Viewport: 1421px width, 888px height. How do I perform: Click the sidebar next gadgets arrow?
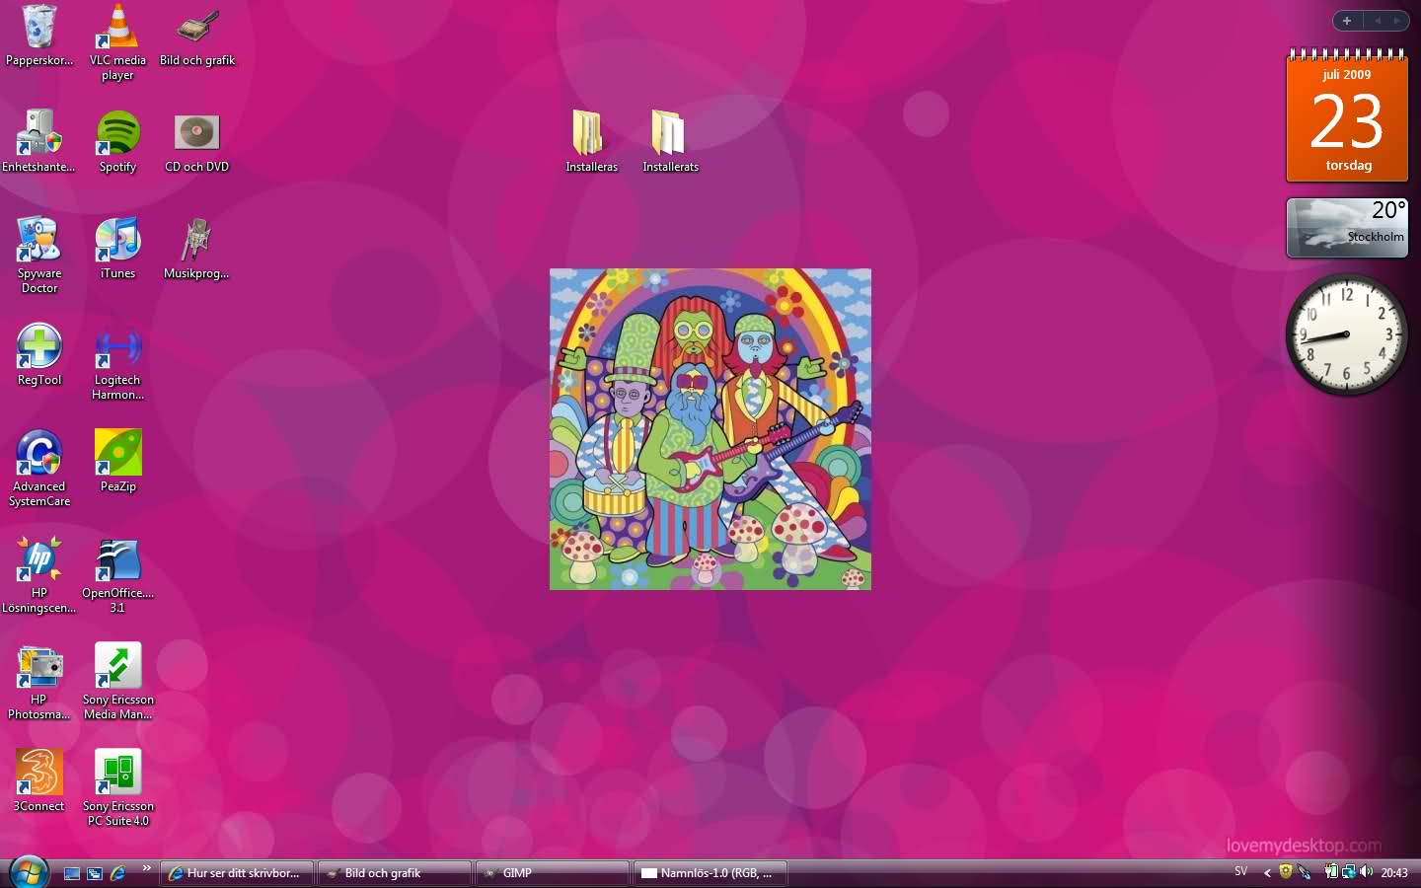(1397, 21)
